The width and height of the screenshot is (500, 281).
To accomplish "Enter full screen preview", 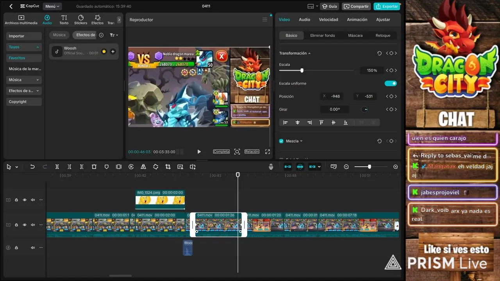I will 268,151.
